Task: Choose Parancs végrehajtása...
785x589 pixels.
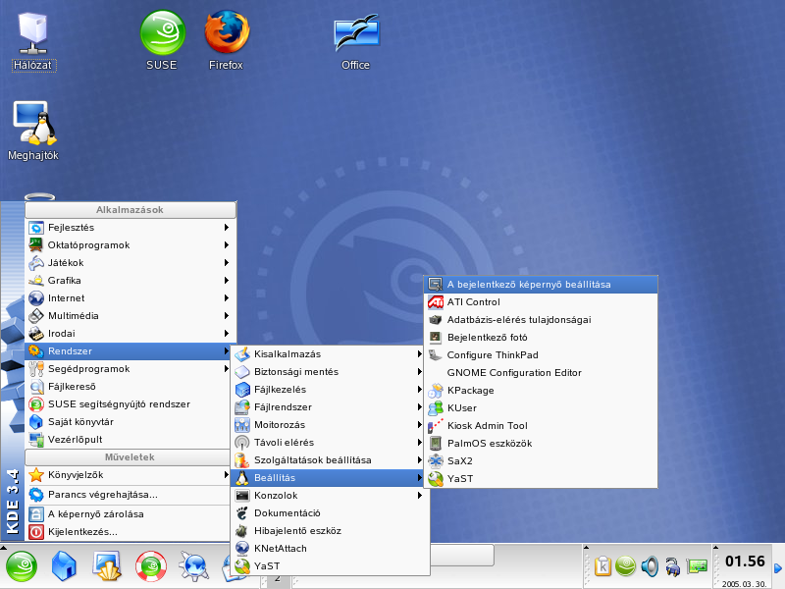Action: [128, 495]
